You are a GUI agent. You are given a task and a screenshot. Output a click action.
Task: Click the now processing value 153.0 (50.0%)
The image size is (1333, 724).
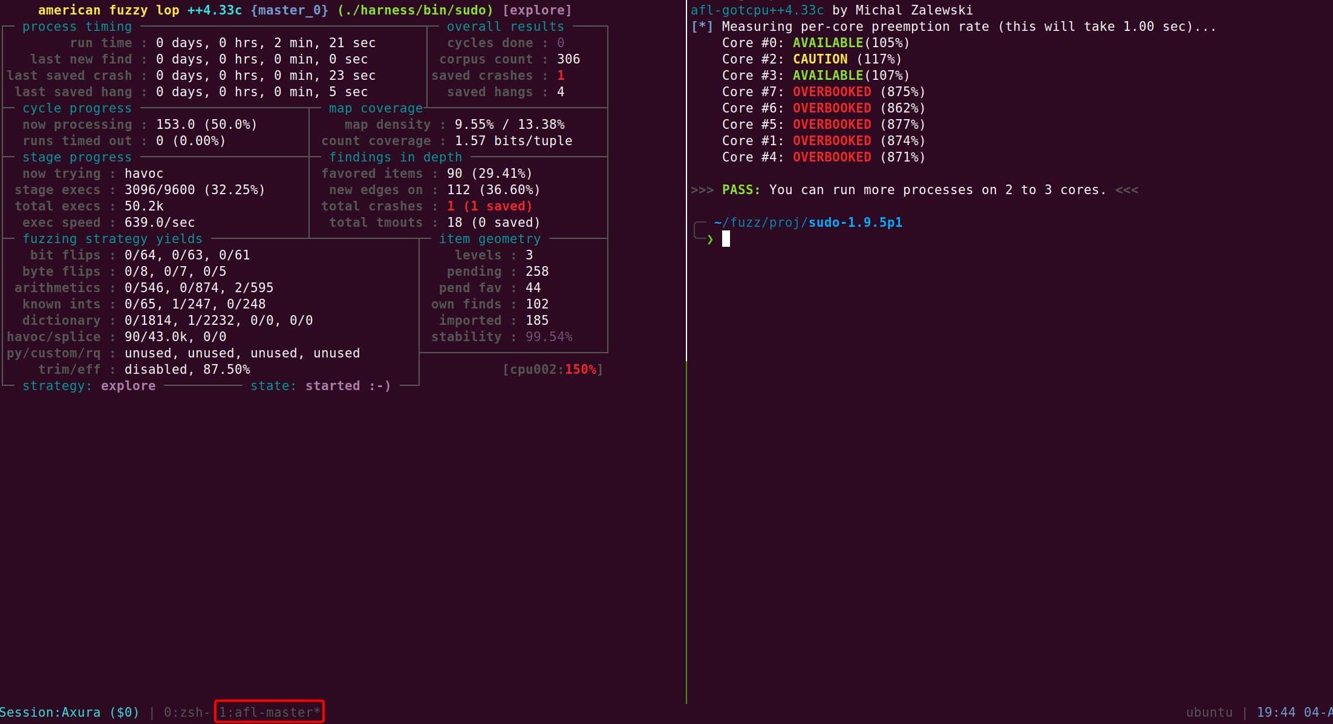point(206,124)
